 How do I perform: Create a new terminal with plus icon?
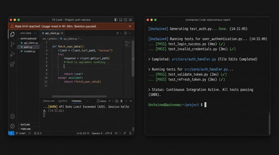[x=109, y=101]
